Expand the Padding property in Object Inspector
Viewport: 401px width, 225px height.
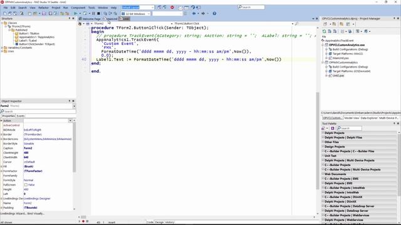(1, 207)
